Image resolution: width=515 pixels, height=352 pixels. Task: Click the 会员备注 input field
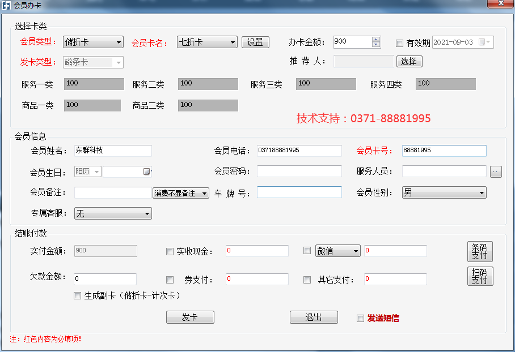[x=113, y=193]
